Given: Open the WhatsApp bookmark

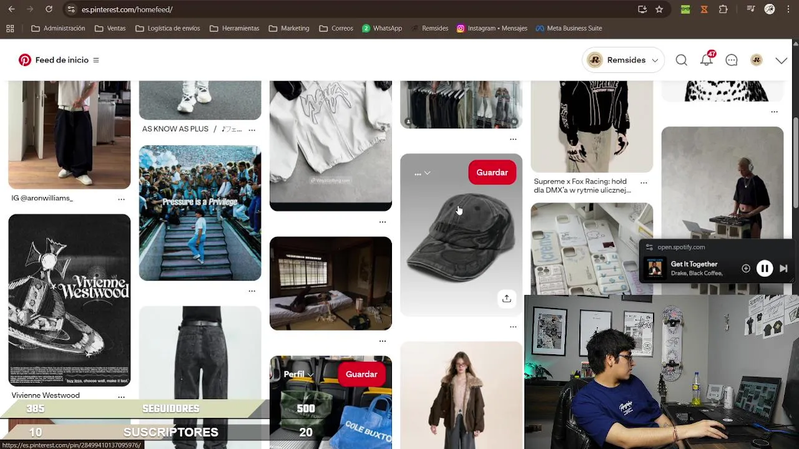Looking at the screenshot, I should tap(382, 28).
